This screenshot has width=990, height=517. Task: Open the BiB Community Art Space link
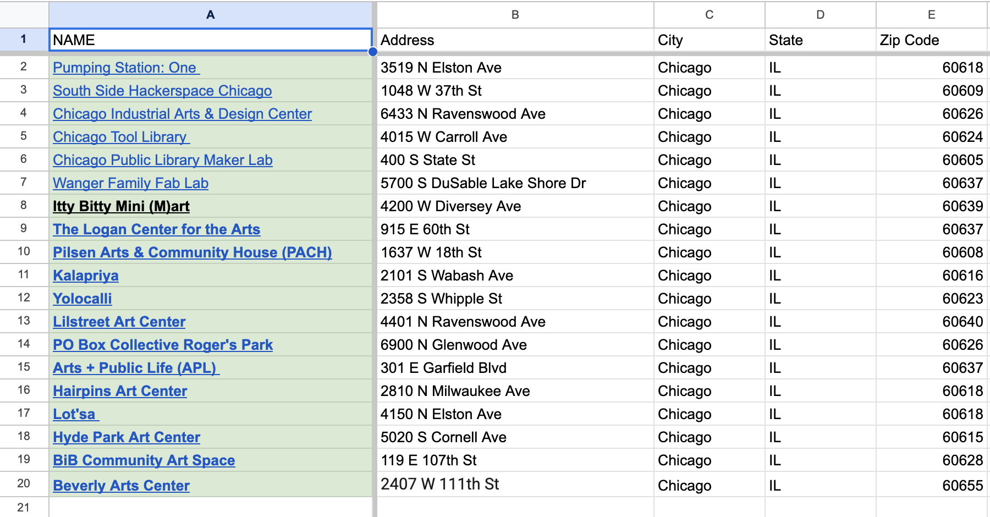coord(144,460)
